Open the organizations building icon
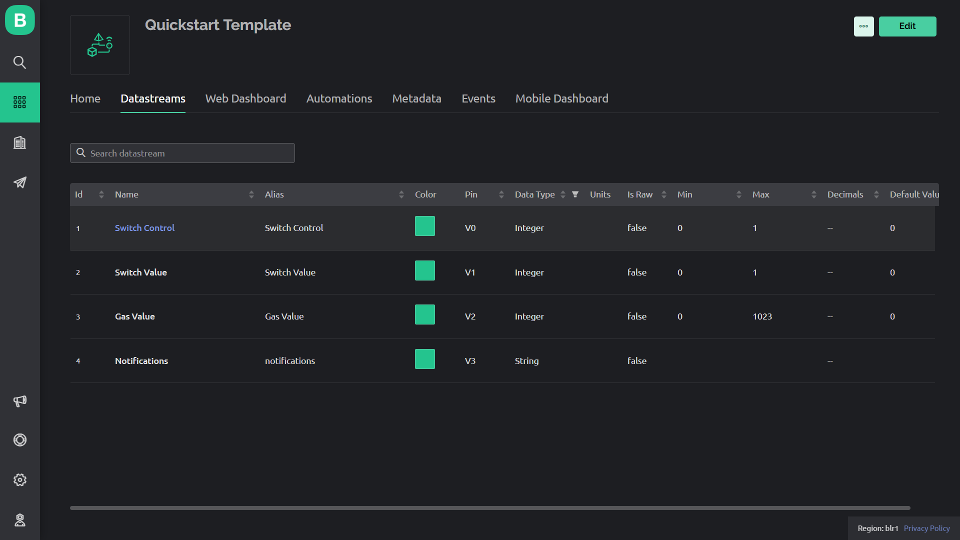Viewport: 960px width, 540px height. click(19, 142)
